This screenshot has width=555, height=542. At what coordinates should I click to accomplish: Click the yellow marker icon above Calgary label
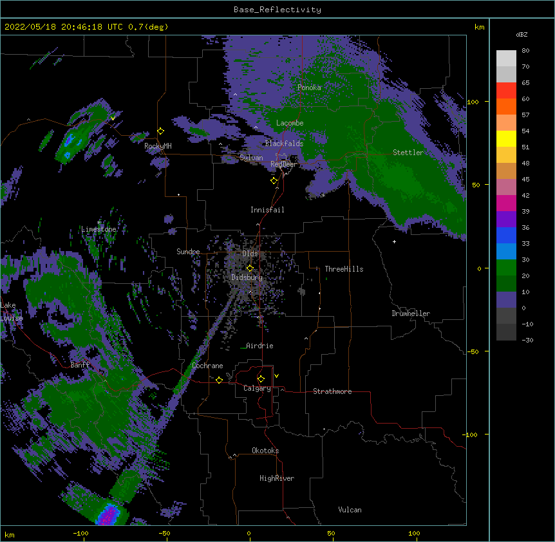(x=261, y=379)
